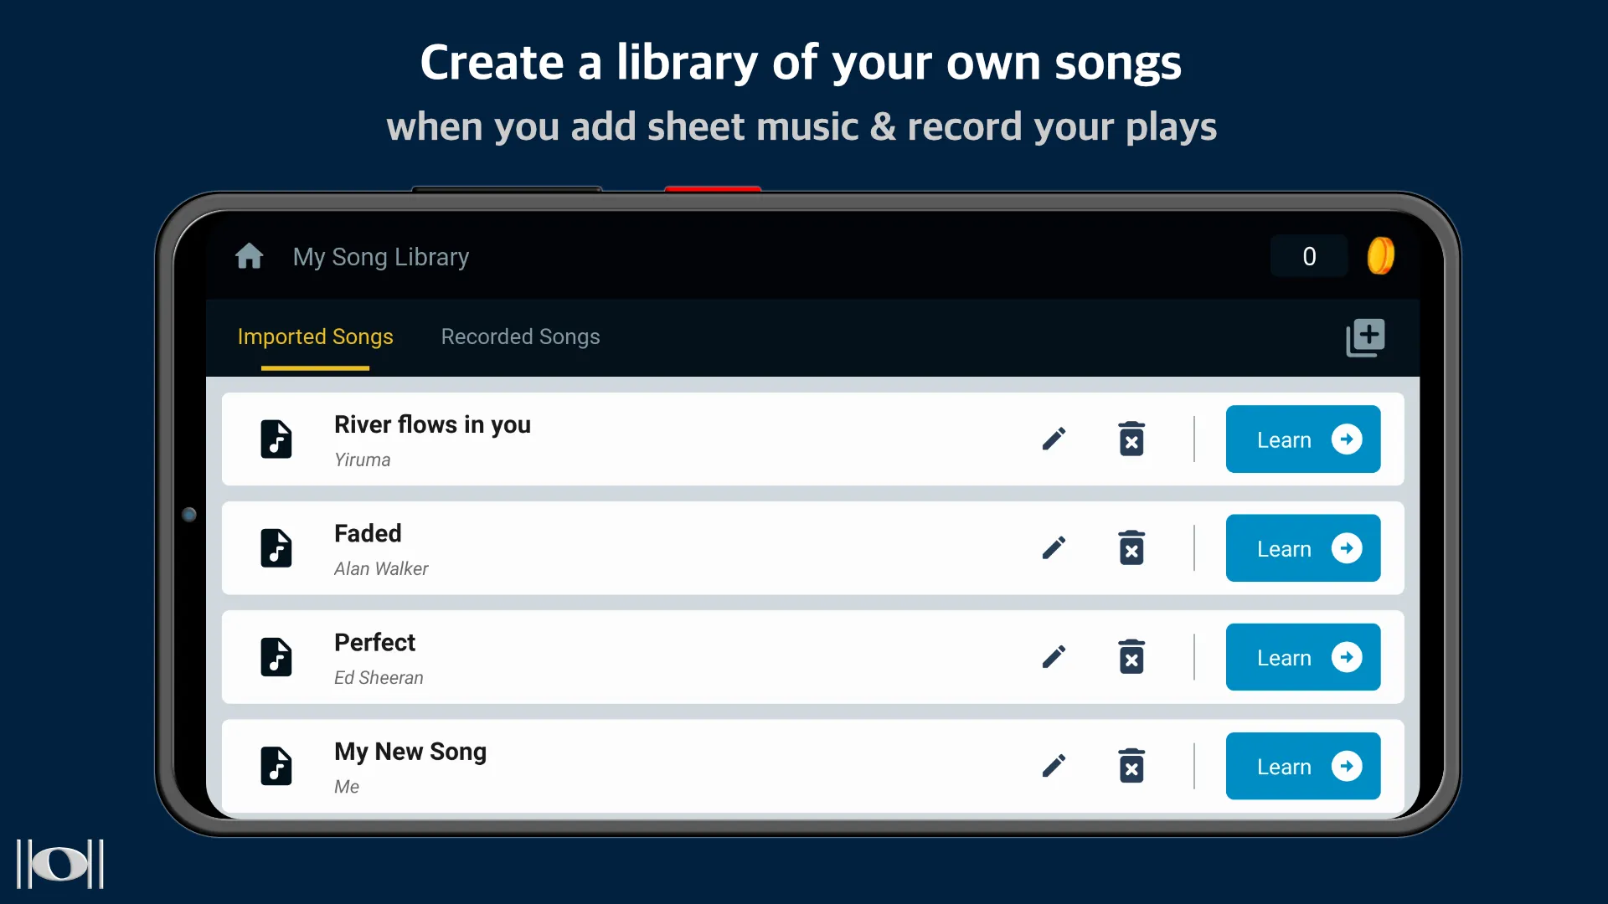Click the home icon in the top navigation
Image resolution: width=1608 pixels, height=904 pixels.
(x=249, y=256)
